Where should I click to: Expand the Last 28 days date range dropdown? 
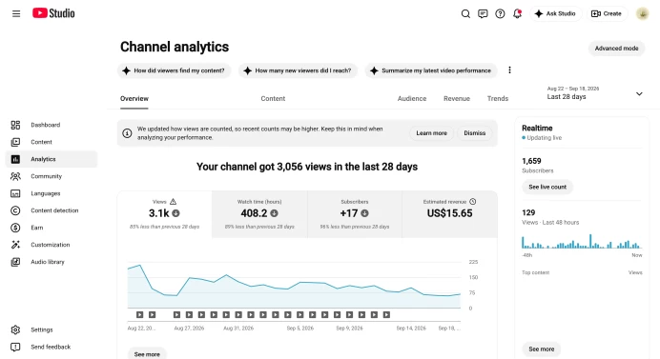tap(595, 93)
